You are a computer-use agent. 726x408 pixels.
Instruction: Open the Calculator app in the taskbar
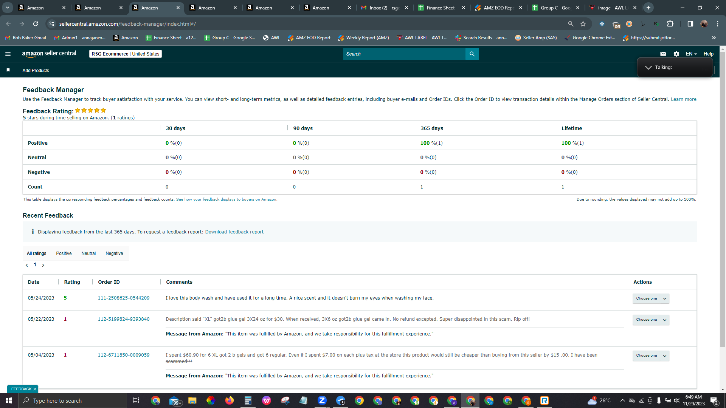coord(248,400)
